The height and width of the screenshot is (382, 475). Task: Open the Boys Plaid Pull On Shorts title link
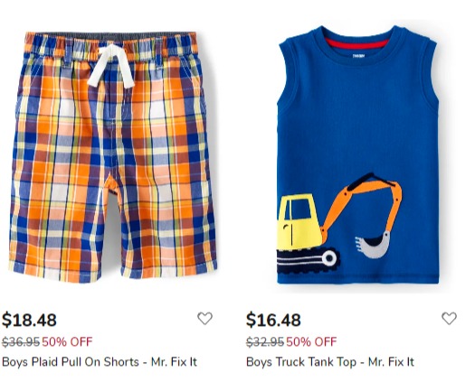[x=100, y=362]
